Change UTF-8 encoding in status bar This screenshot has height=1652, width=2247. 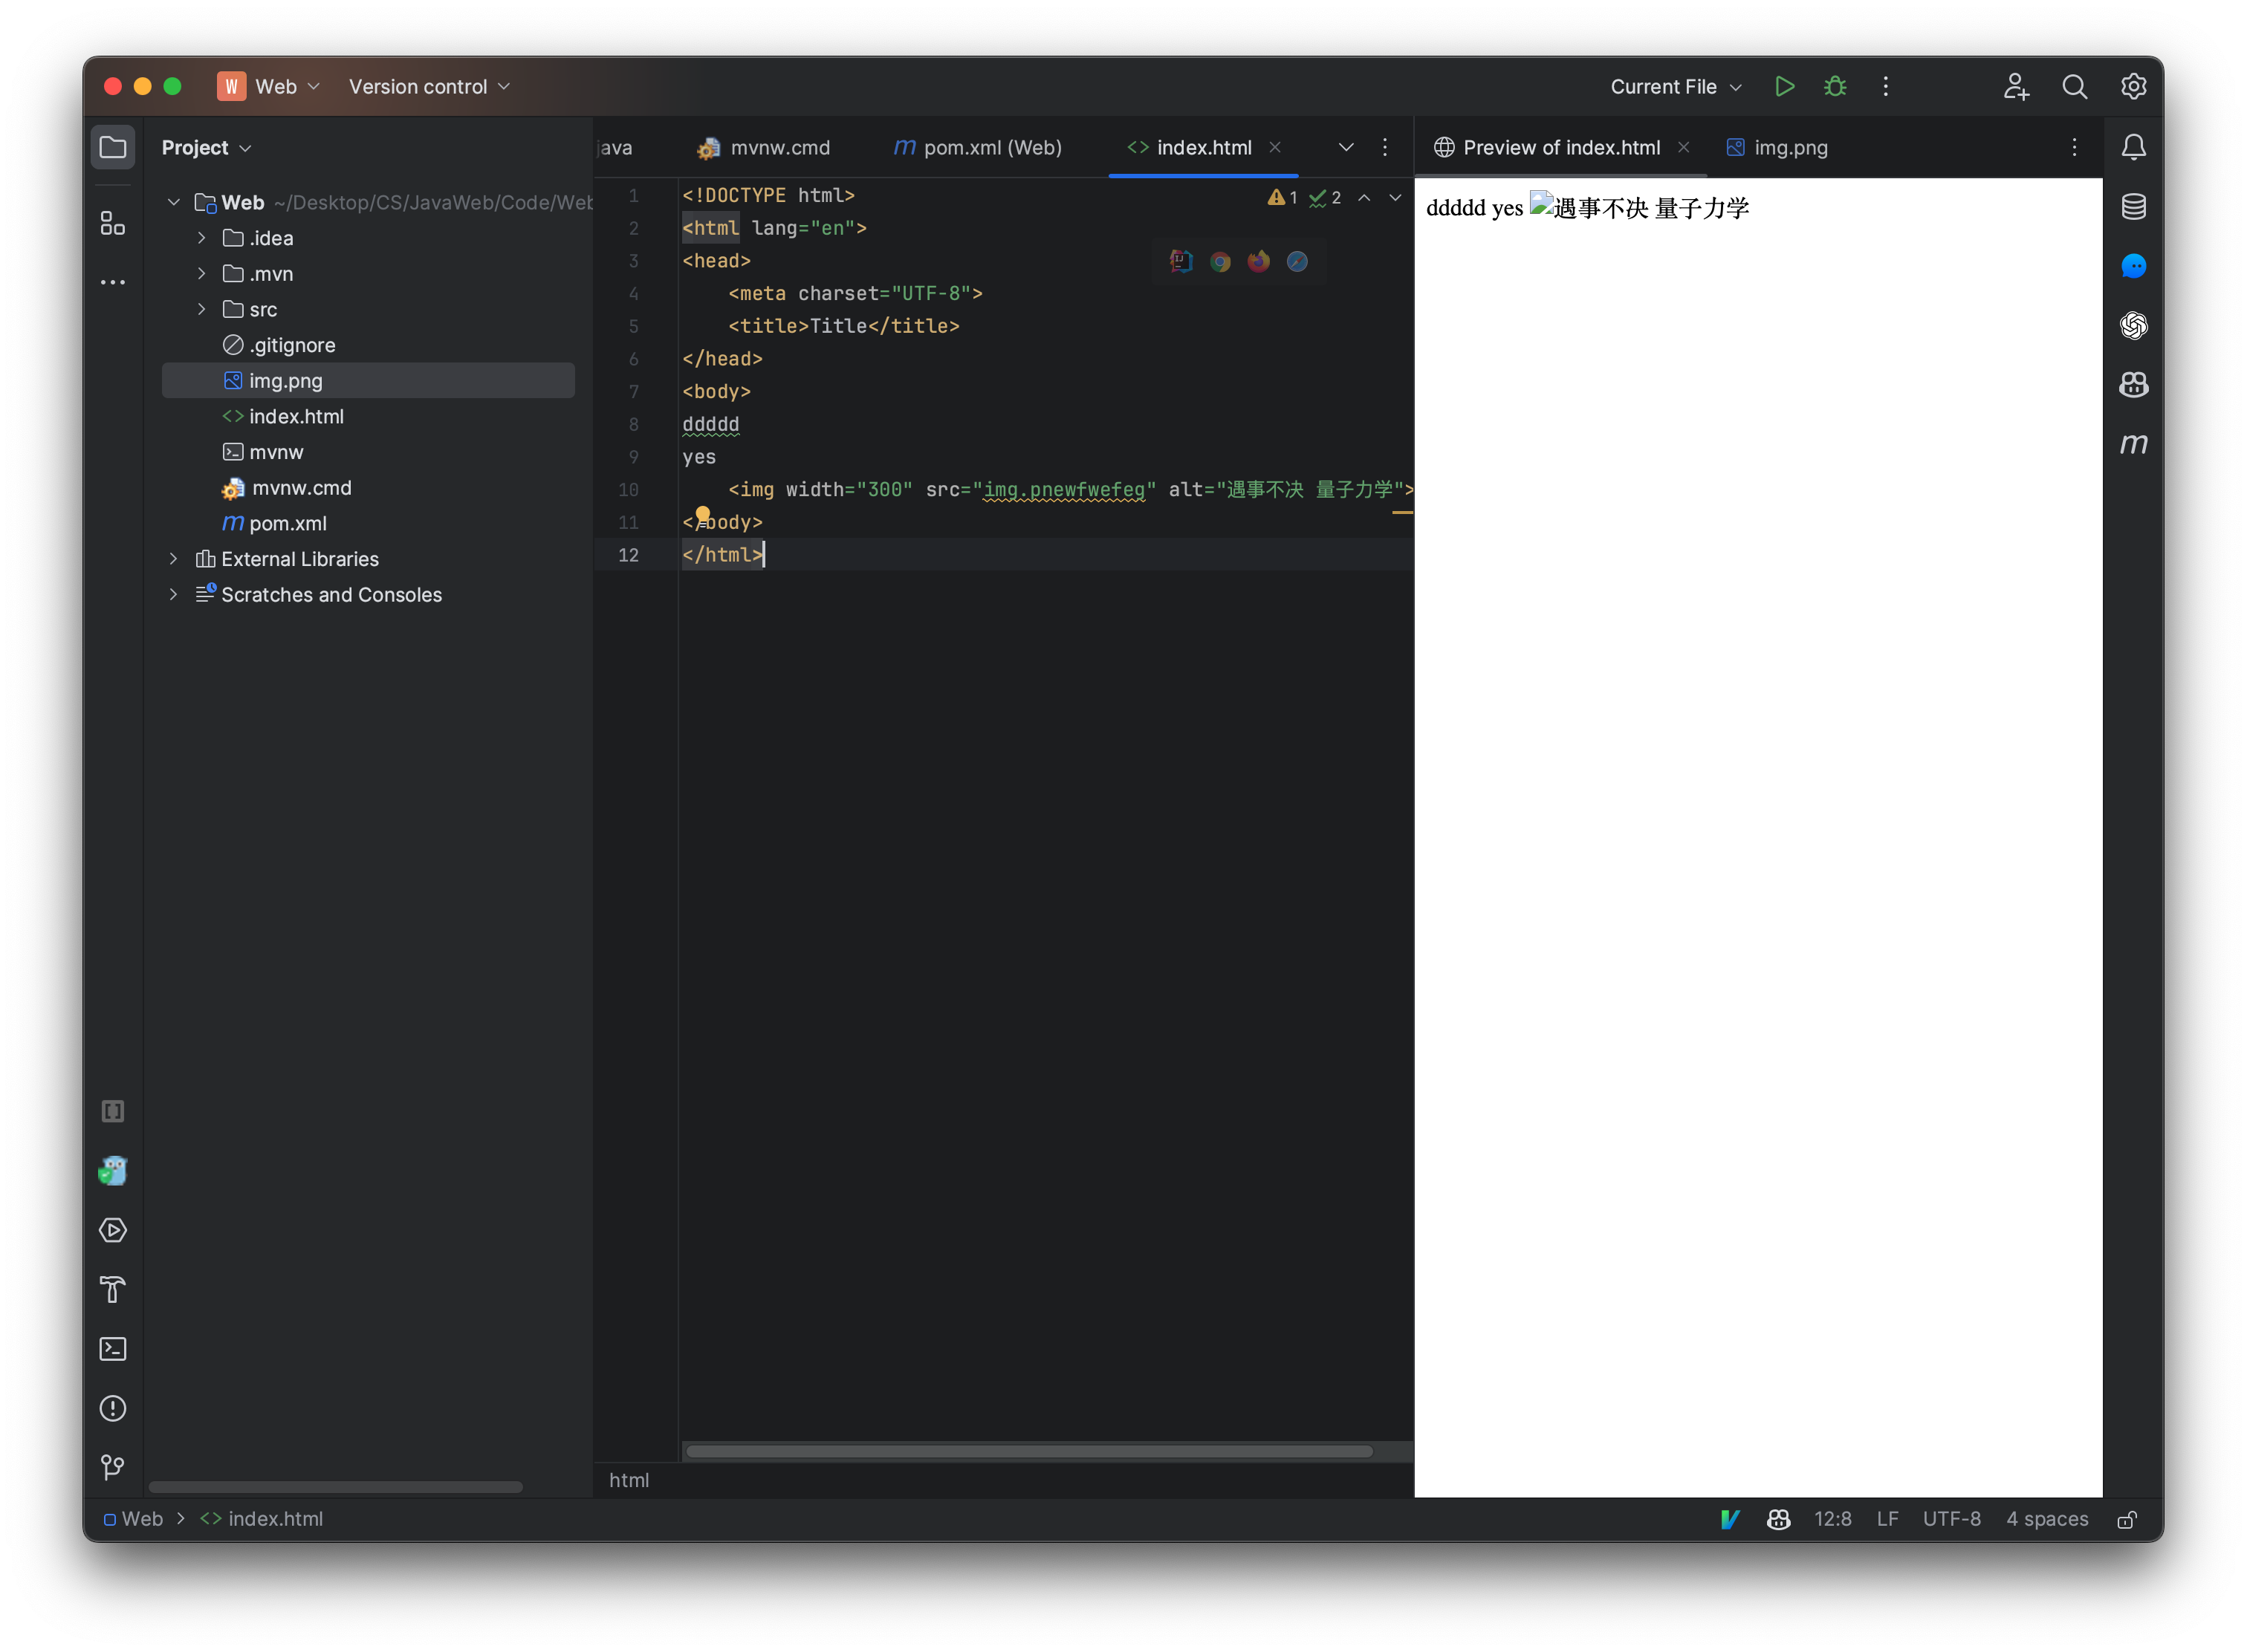[x=1952, y=1519]
